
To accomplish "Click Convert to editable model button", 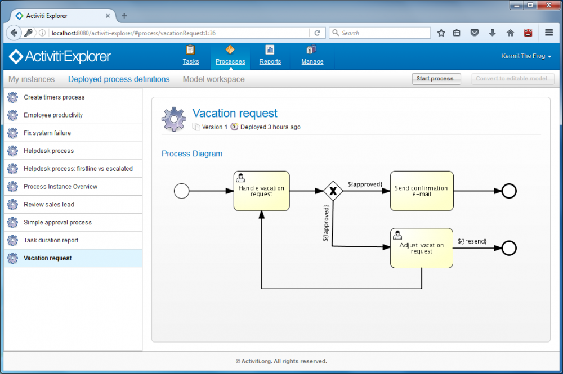I will click(x=512, y=79).
